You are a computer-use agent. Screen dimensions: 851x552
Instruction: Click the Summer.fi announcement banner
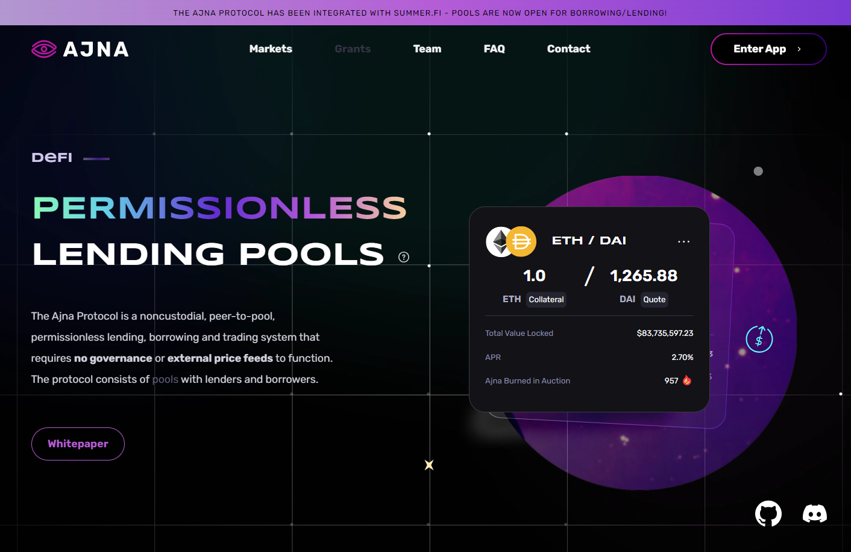pyautogui.click(x=420, y=13)
